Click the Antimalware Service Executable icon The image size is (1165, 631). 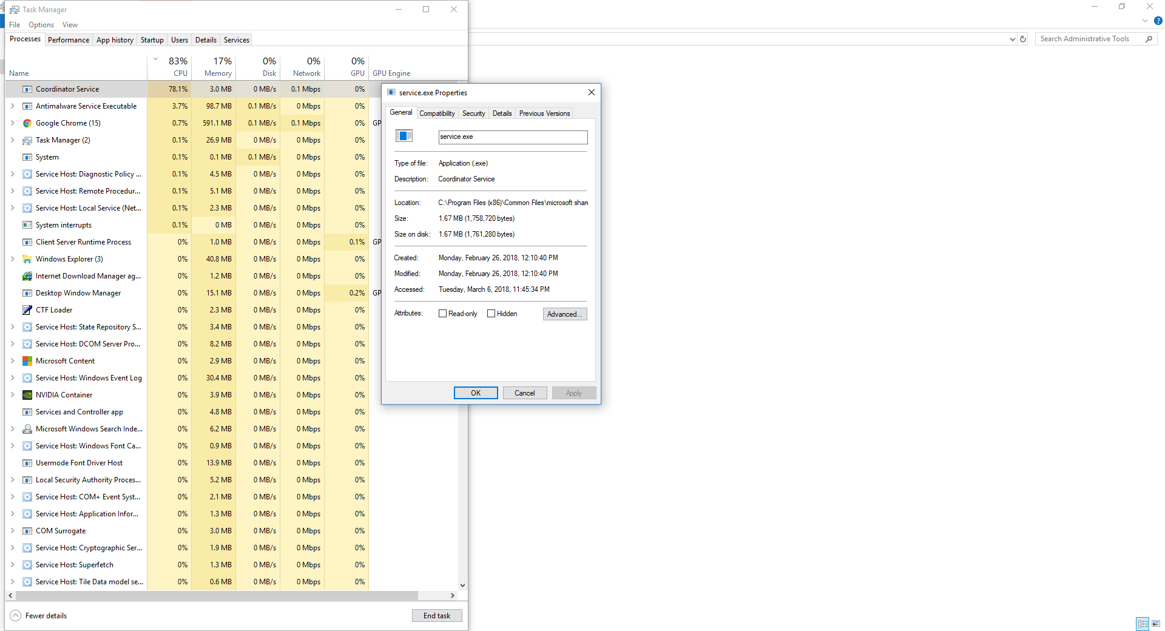pyautogui.click(x=27, y=106)
